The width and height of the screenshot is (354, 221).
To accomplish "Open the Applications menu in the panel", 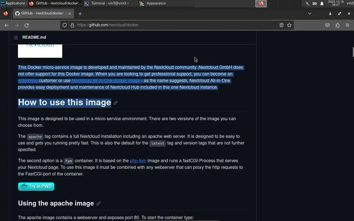I will pos(13,3).
